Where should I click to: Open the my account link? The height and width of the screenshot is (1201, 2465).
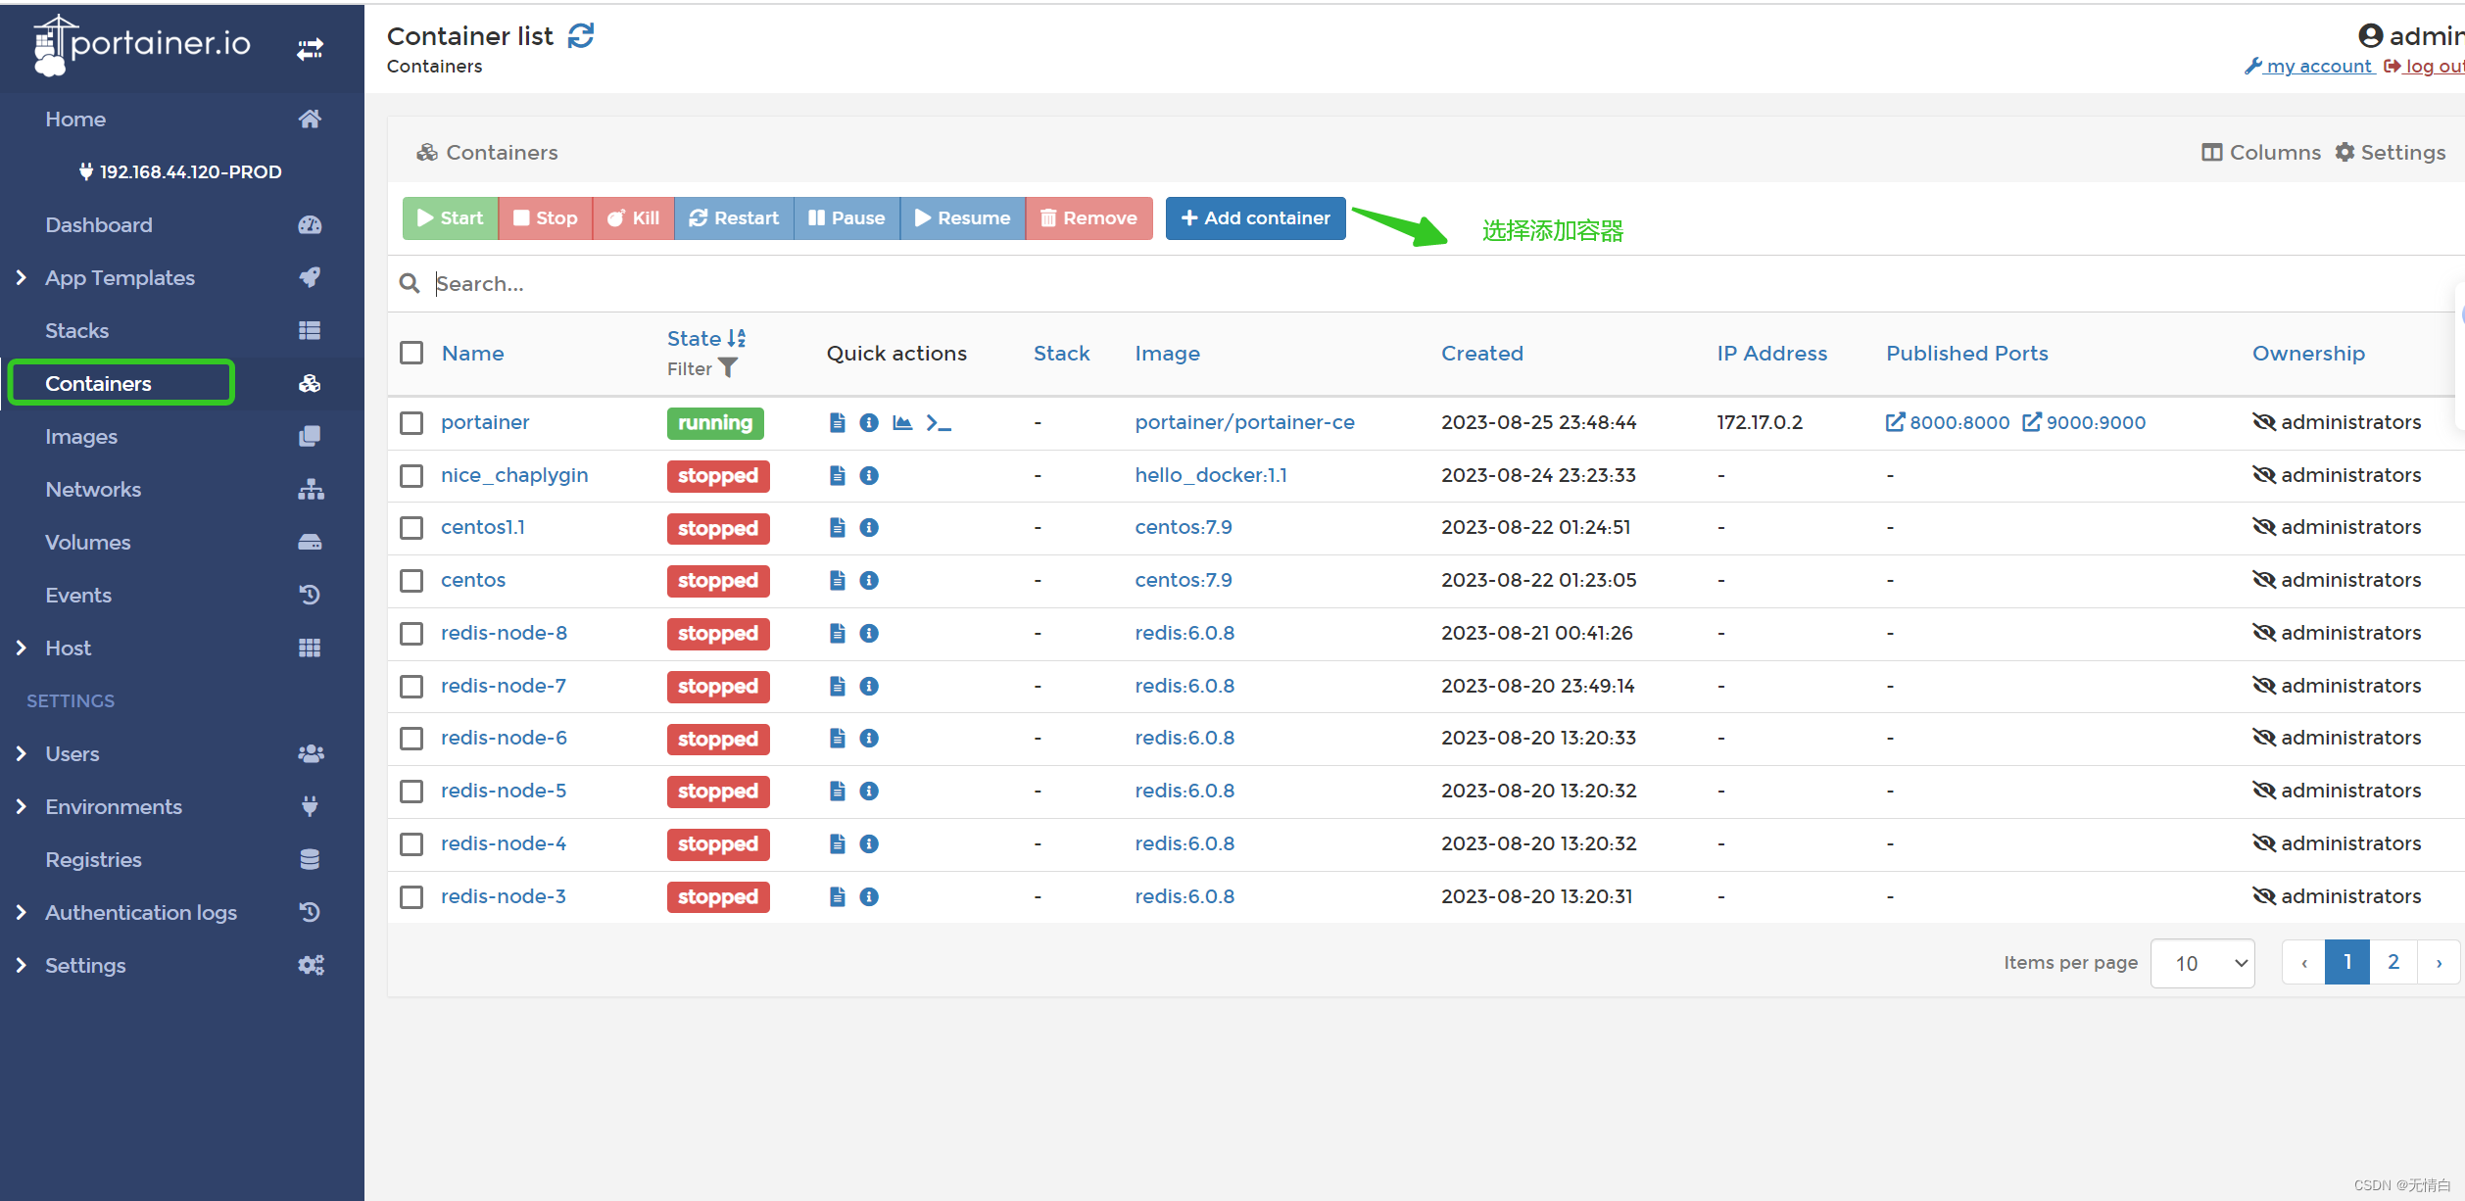[x=2309, y=66]
